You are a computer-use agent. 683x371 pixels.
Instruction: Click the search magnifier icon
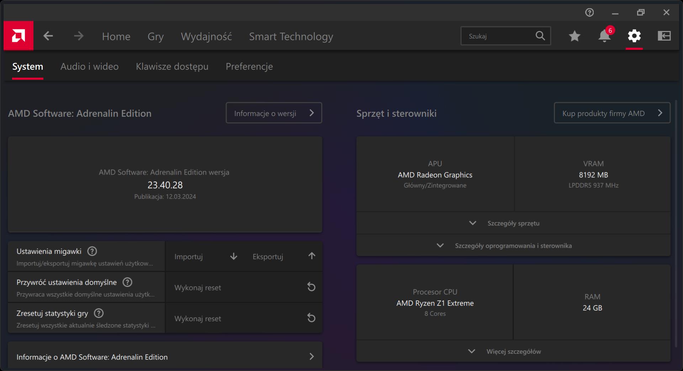pos(540,36)
